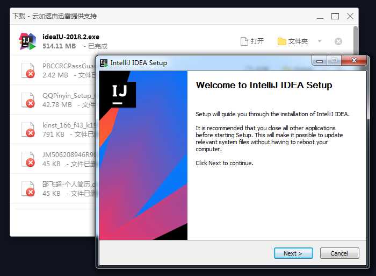
Task: Click the download window title 下载 - 云加速由迅雷提供支持
Action: [x=55, y=16]
